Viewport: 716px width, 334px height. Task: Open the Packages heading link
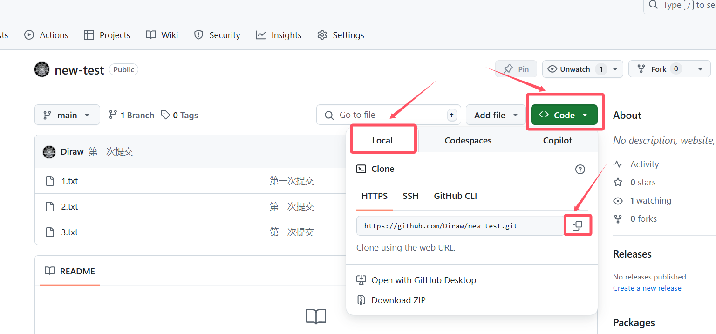tap(634, 322)
